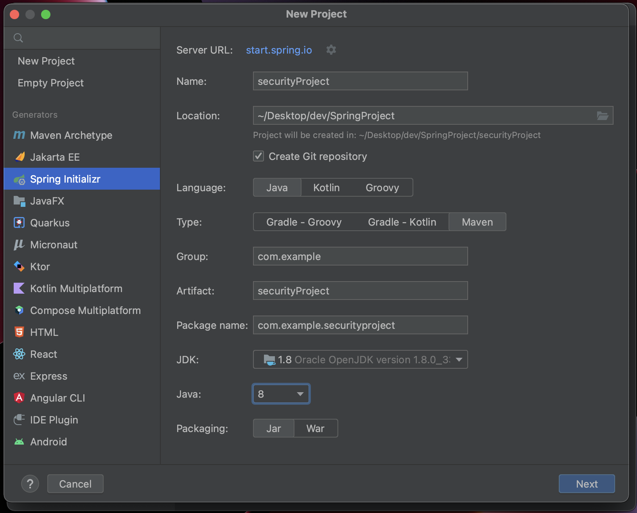Click the Artifact input field
This screenshot has width=637, height=513.
[x=361, y=291]
